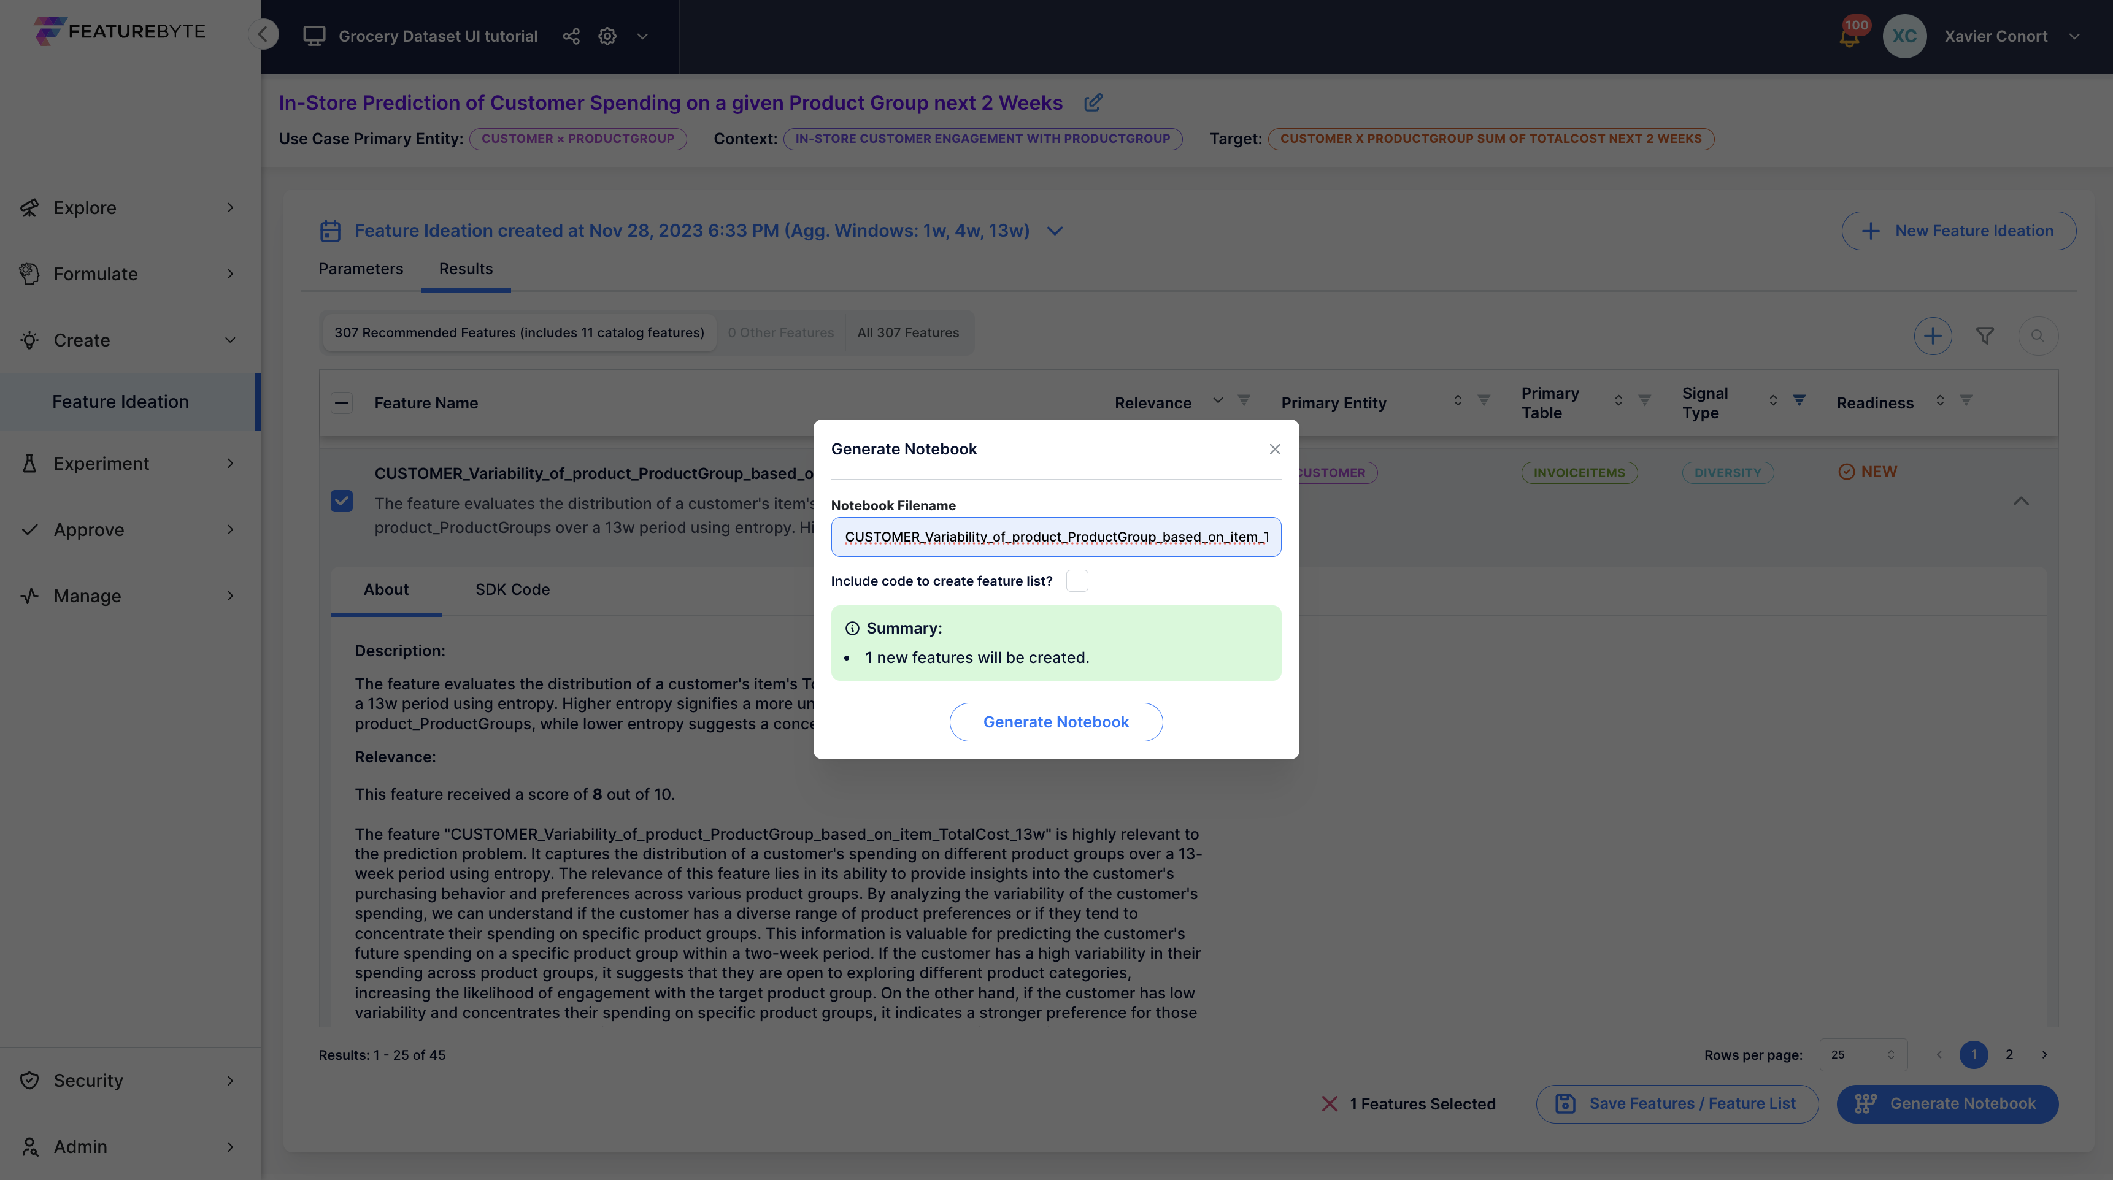This screenshot has width=2113, height=1180.
Task: Click the FeatureByte logo
Action: pyautogui.click(x=120, y=31)
